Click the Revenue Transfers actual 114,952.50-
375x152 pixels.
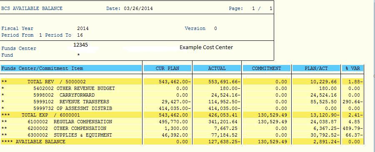(224, 102)
